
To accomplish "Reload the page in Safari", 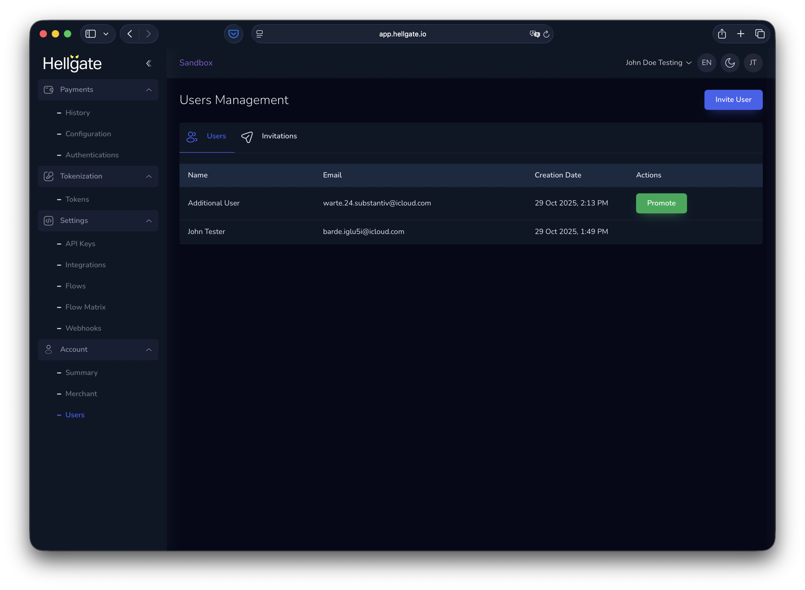I will (546, 34).
